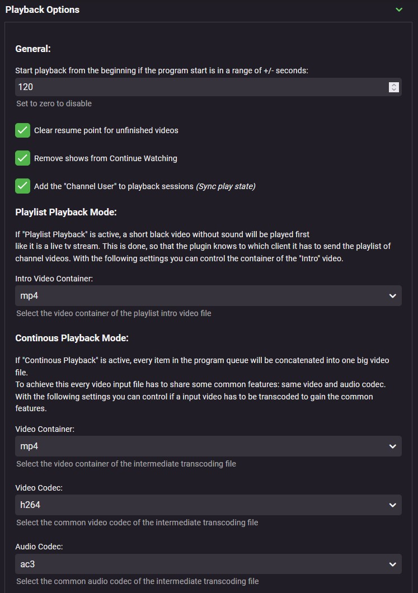The image size is (418, 593).
Task: Click the Playback Options header title
Action: coord(43,10)
